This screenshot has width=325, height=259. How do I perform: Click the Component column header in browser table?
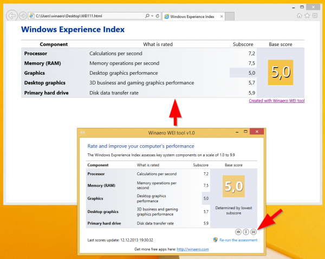click(54, 44)
